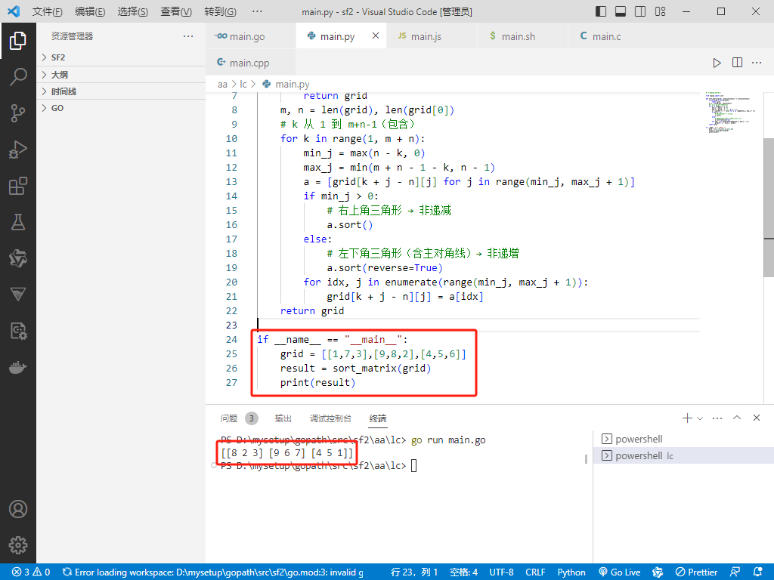Open Run and Debug view icon

click(x=18, y=150)
